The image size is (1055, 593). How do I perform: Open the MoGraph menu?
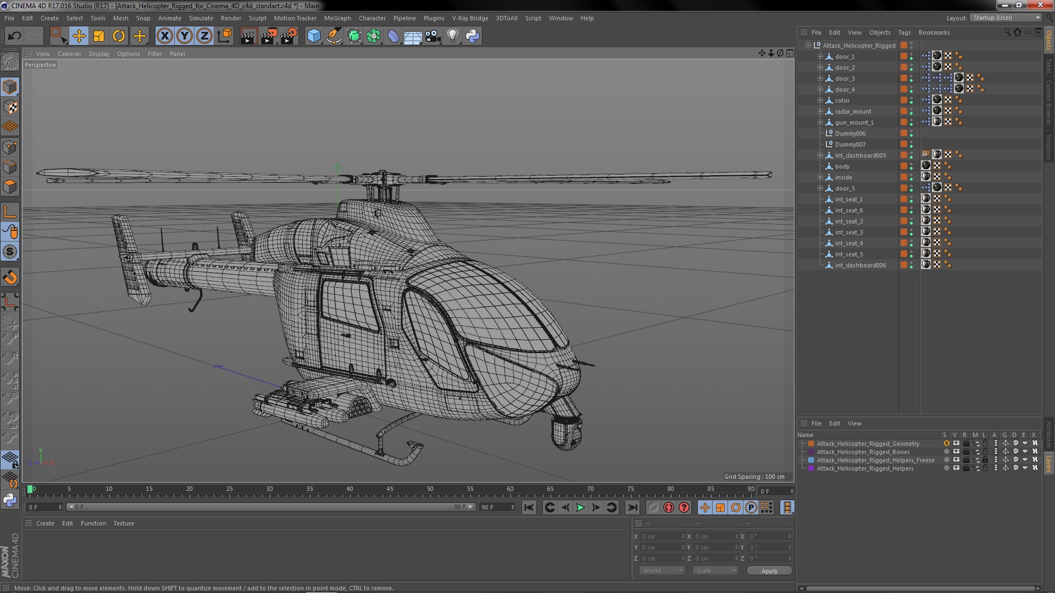tap(337, 18)
